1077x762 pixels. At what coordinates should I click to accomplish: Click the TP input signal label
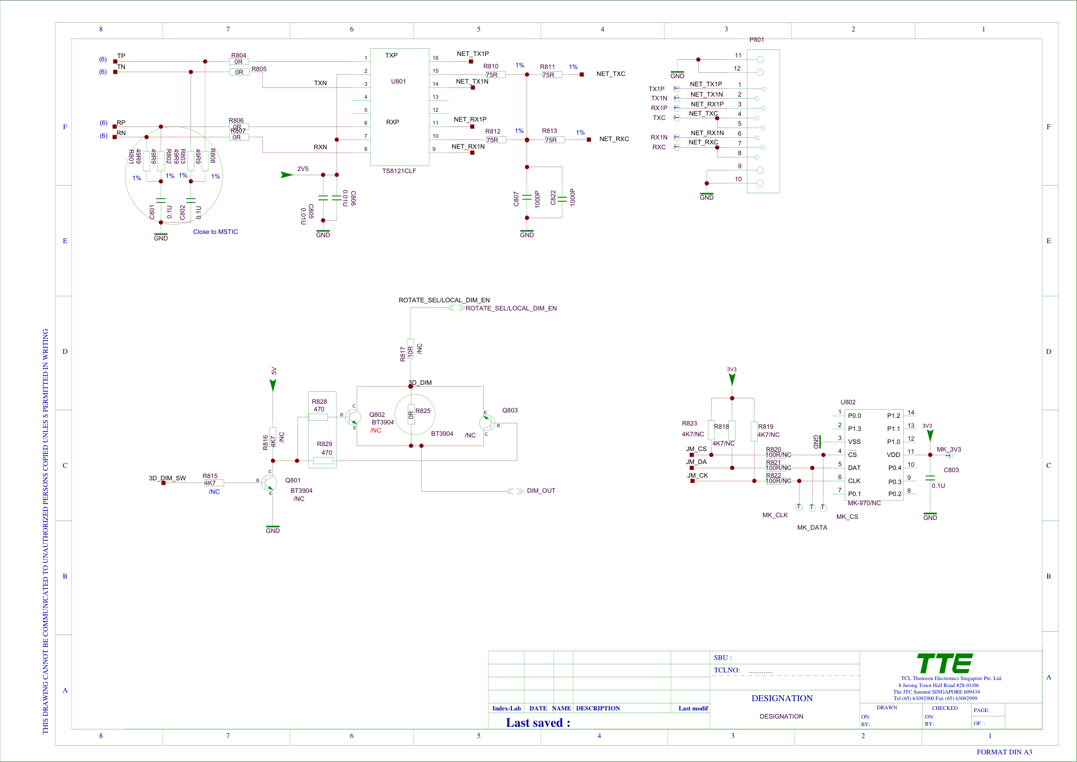click(x=121, y=56)
